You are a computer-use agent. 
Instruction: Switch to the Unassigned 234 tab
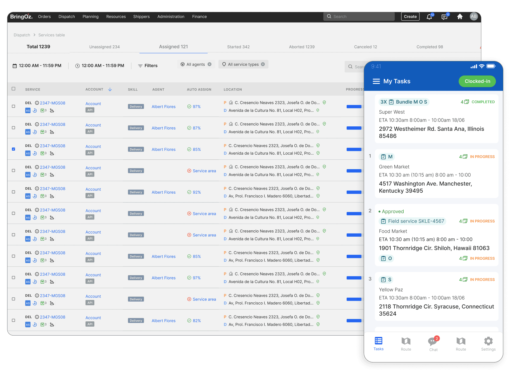pyautogui.click(x=104, y=47)
